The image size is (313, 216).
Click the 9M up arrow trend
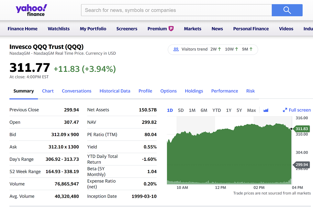[x=251, y=49]
